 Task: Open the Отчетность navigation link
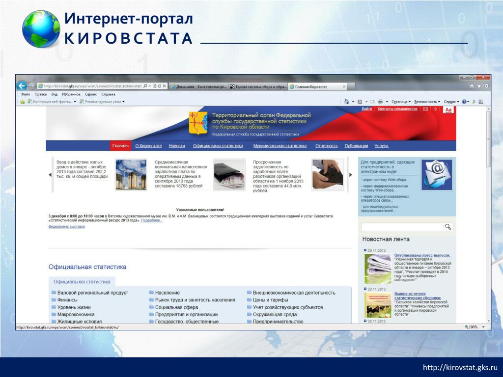(x=326, y=145)
